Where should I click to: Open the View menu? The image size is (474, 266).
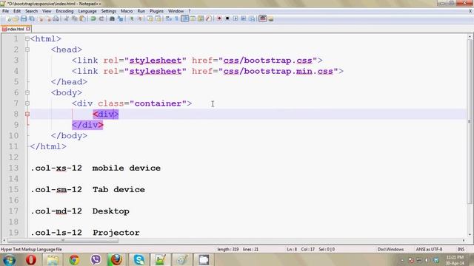(47, 11)
